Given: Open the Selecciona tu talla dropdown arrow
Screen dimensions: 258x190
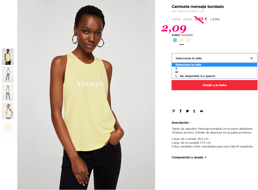Looking at the screenshot, I should pos(252,58).
